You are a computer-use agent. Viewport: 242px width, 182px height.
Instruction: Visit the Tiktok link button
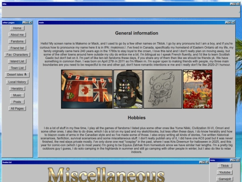[x=225, y=166]
